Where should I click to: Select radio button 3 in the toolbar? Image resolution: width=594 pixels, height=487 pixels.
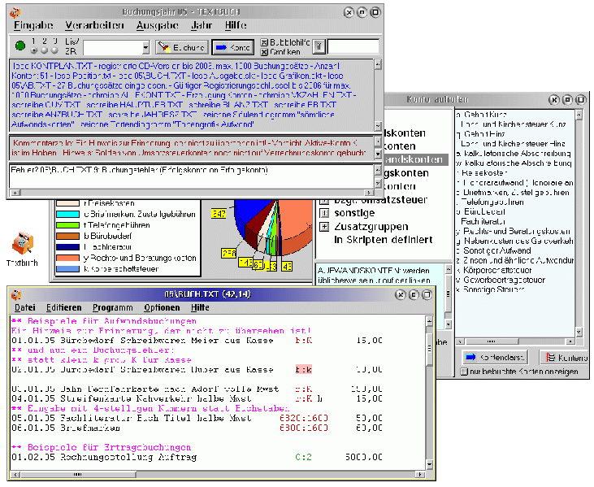(55, 50)
